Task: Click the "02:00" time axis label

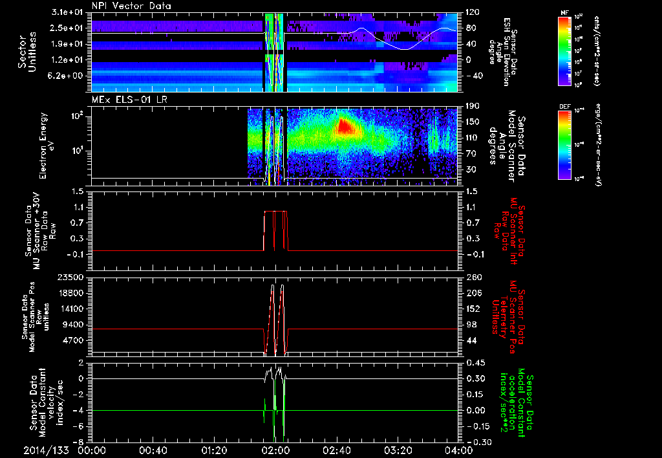Action: coord(275,450)
